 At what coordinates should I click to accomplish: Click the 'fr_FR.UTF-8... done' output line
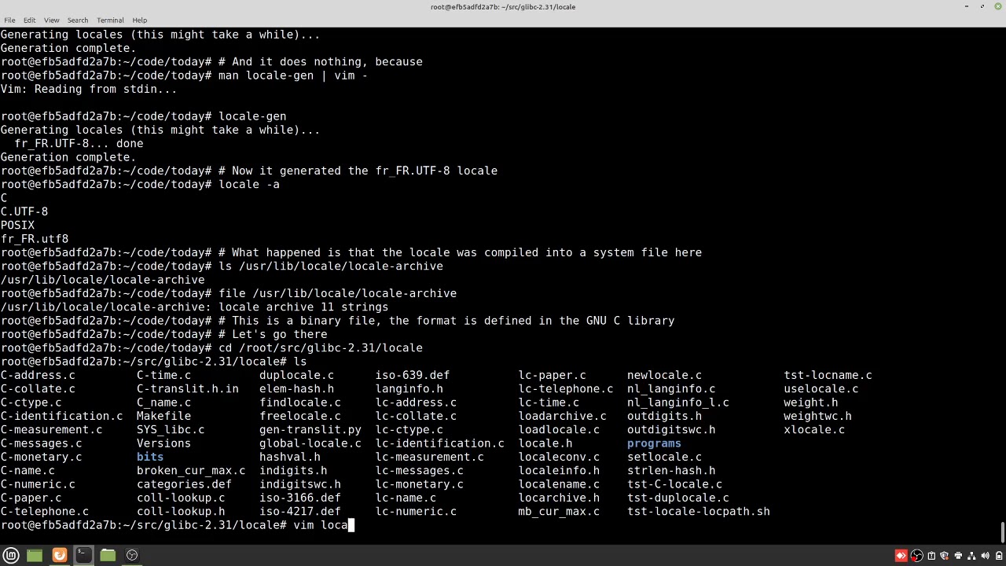(79, 143)
